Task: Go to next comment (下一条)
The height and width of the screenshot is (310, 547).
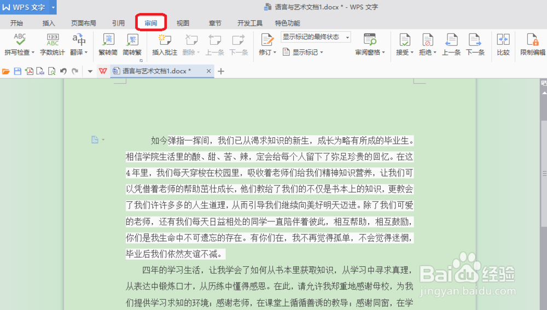Action: (238, 44)
